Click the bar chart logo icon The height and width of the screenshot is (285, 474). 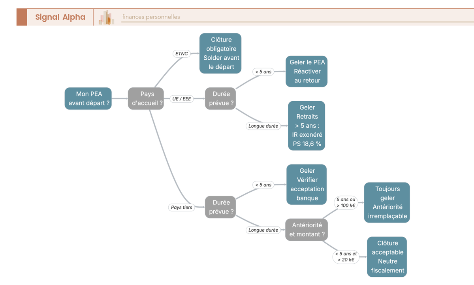click(106, 17)
